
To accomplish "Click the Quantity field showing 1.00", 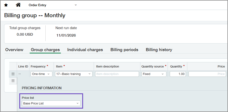I will (178, 74).
